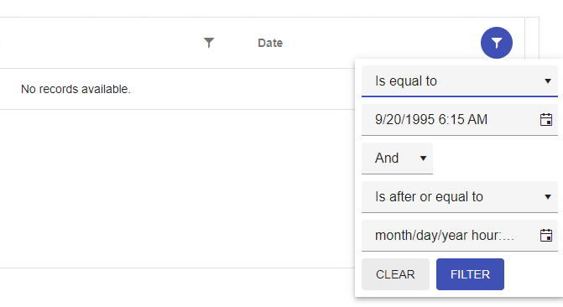
Task: Expand the arrow beside "Is equal to"
Action: 548,81
